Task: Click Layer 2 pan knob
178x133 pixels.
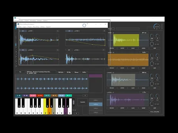Action: 157,55
